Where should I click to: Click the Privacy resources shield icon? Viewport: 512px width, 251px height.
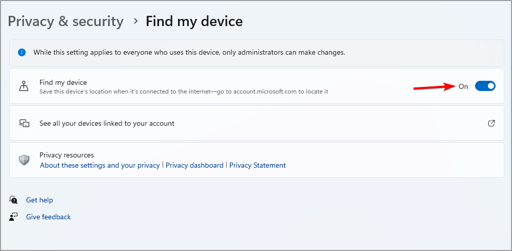(24, 160)
